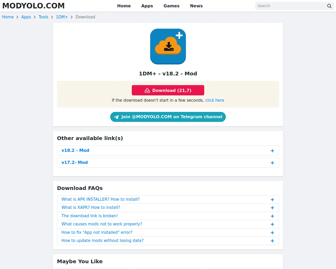Click the 'click here' download link

coord(215,100)
